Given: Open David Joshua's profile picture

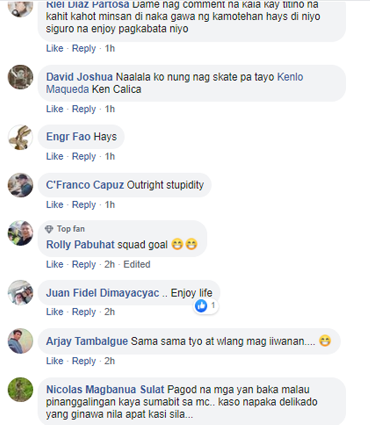Looking at the screenshot, I should pyautogui.click(x=20, y=77).
